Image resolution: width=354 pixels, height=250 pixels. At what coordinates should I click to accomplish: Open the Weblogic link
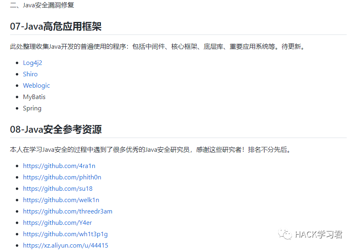(x=36, y=86)
